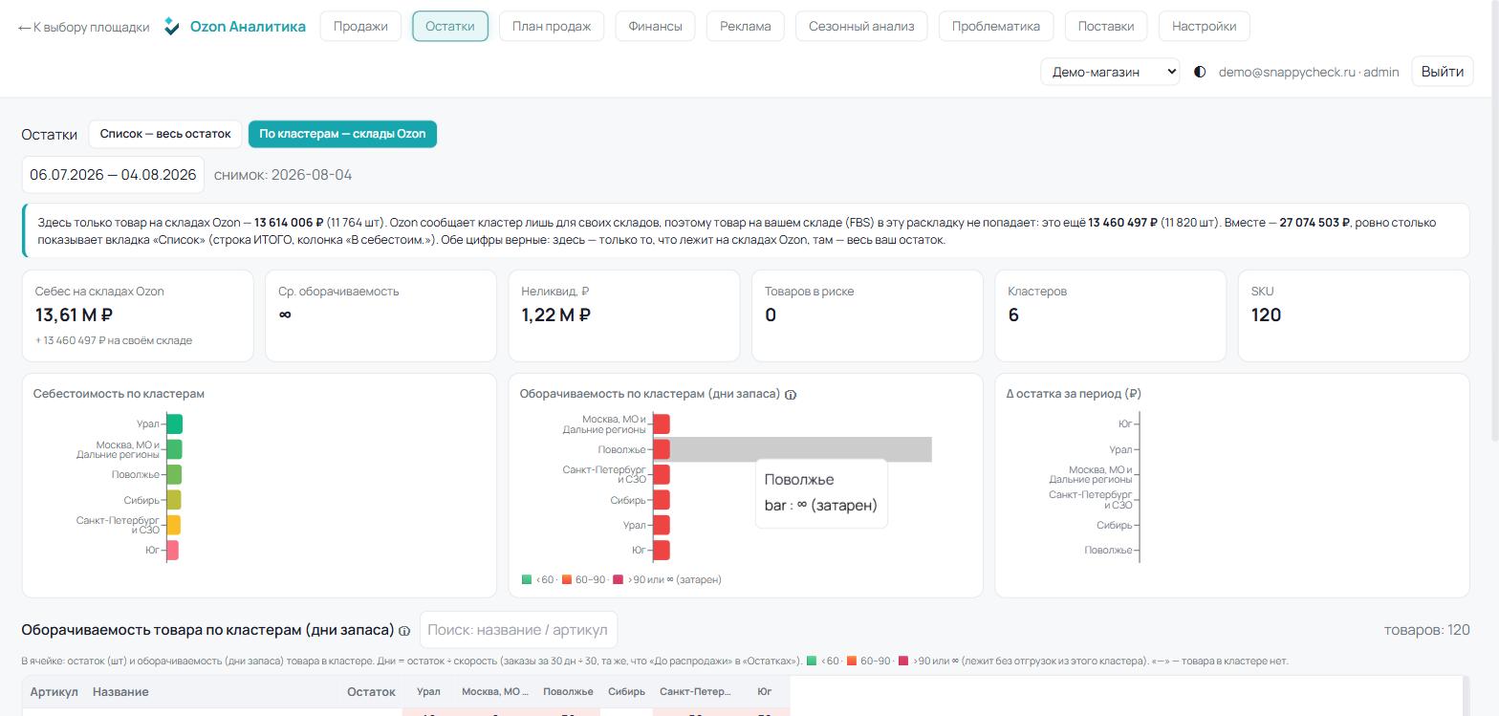Viewport: 1499px width, 716px height.
Task: Go back via К выбору площадки link
Action: coord(84,27)
